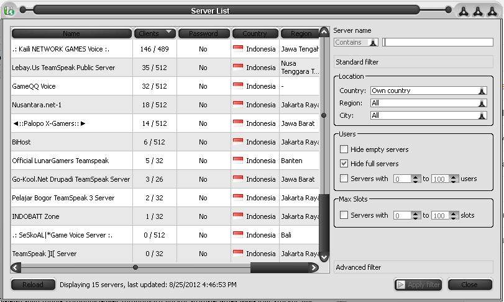Sort server list by Name column
This screenshot has height=302, width=504.
click(71, 33)
